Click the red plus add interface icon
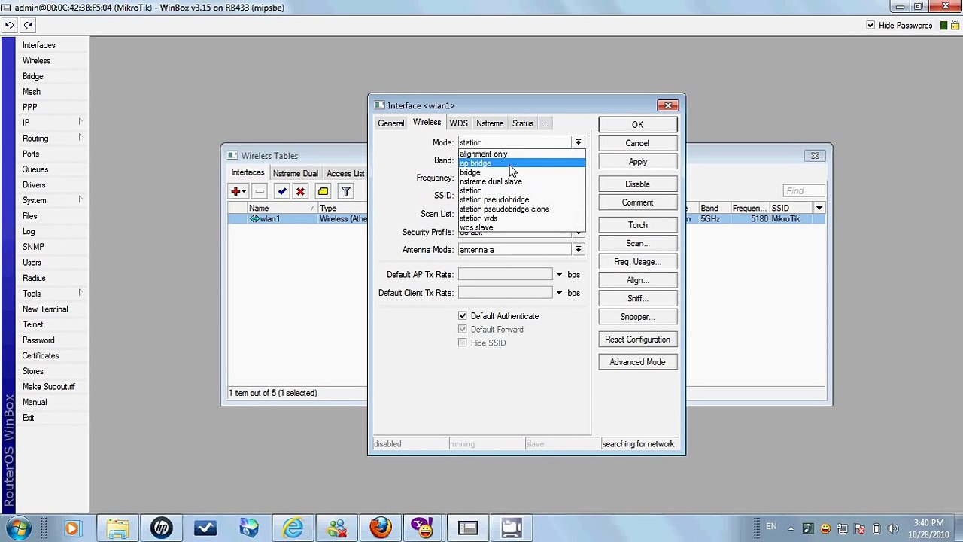The height and width of the screenshot is (542, 963). [x=236, y=191]
